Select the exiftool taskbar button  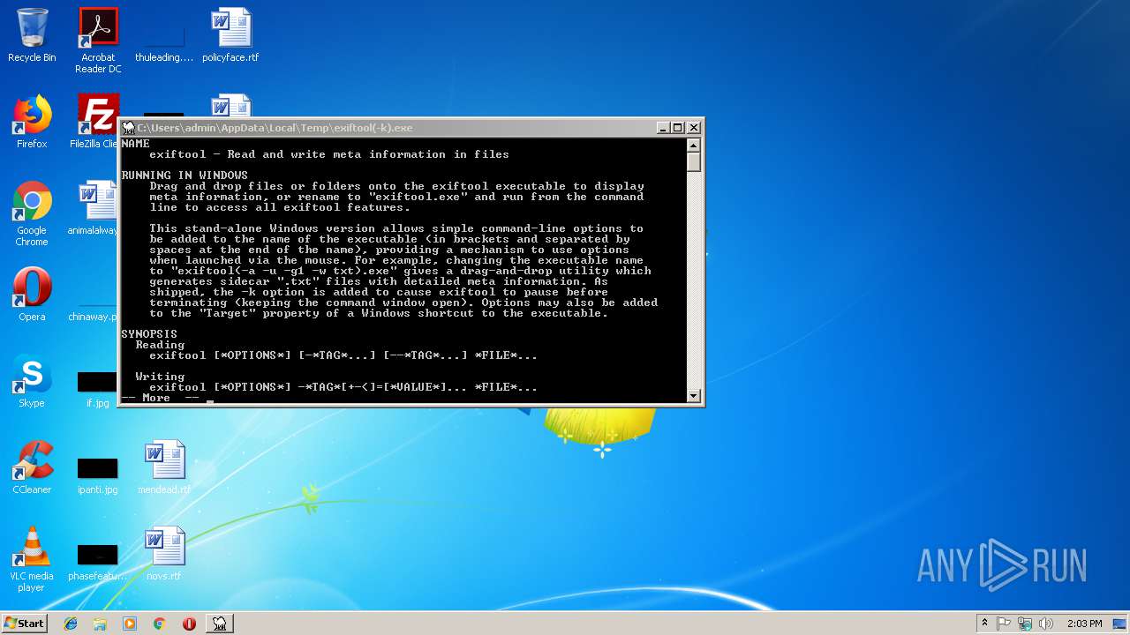click(x=219, y=624)
